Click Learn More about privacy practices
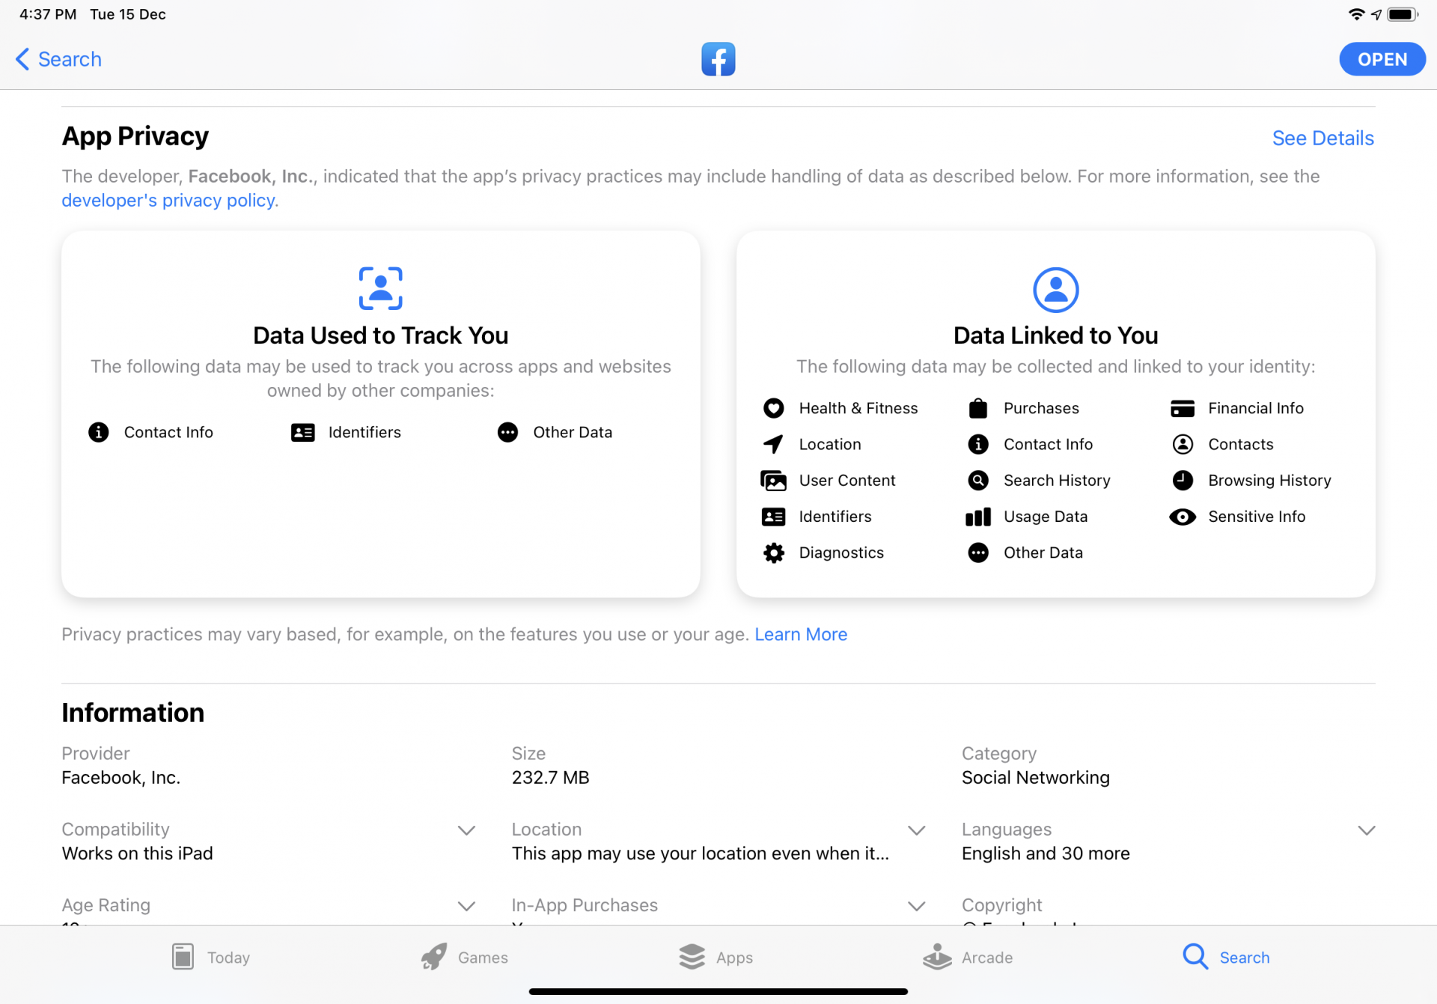 (801, 634)
